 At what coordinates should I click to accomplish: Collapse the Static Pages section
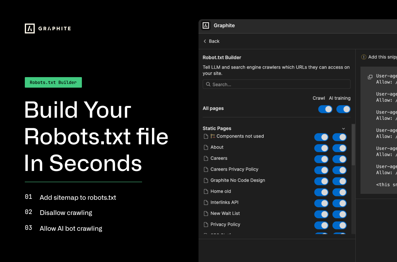coord(343,128)
